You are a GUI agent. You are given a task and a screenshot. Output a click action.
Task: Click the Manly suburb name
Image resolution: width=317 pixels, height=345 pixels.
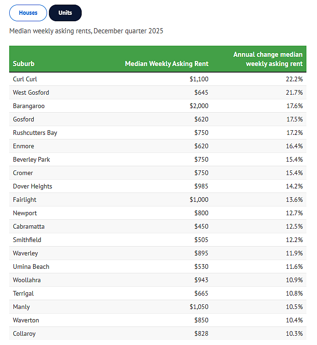click(x=21, y=307)
